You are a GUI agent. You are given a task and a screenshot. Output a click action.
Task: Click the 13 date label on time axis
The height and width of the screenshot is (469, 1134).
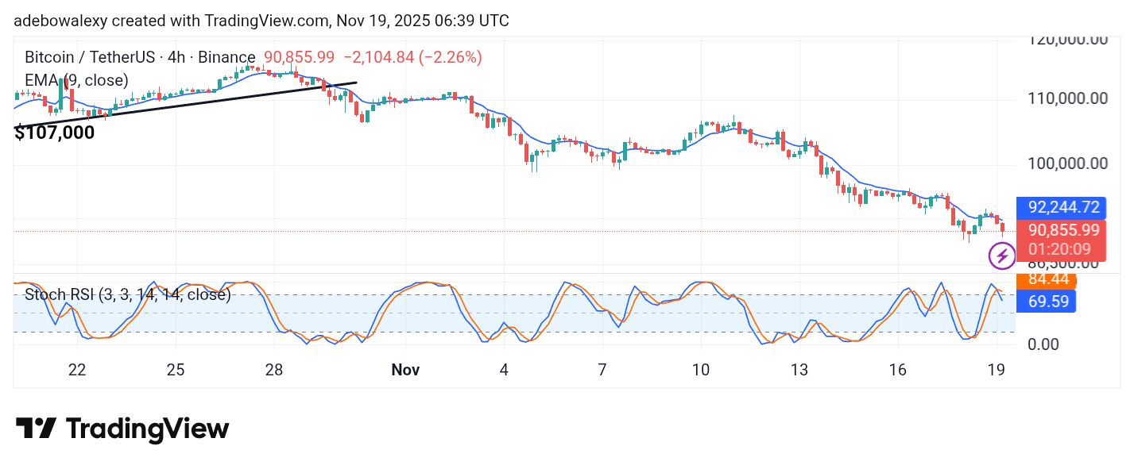[799, 370]
